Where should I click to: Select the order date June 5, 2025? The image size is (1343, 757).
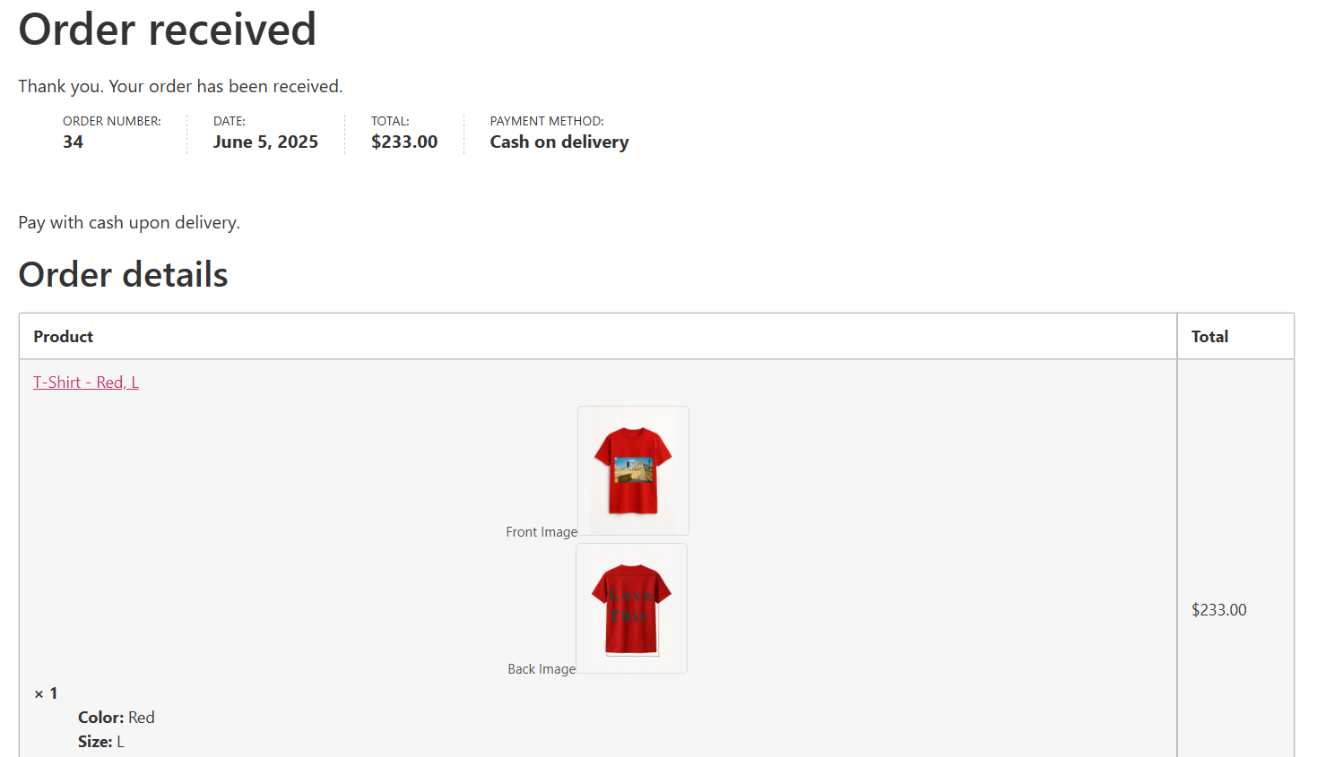pyautogui.click(x=265, y=142)
